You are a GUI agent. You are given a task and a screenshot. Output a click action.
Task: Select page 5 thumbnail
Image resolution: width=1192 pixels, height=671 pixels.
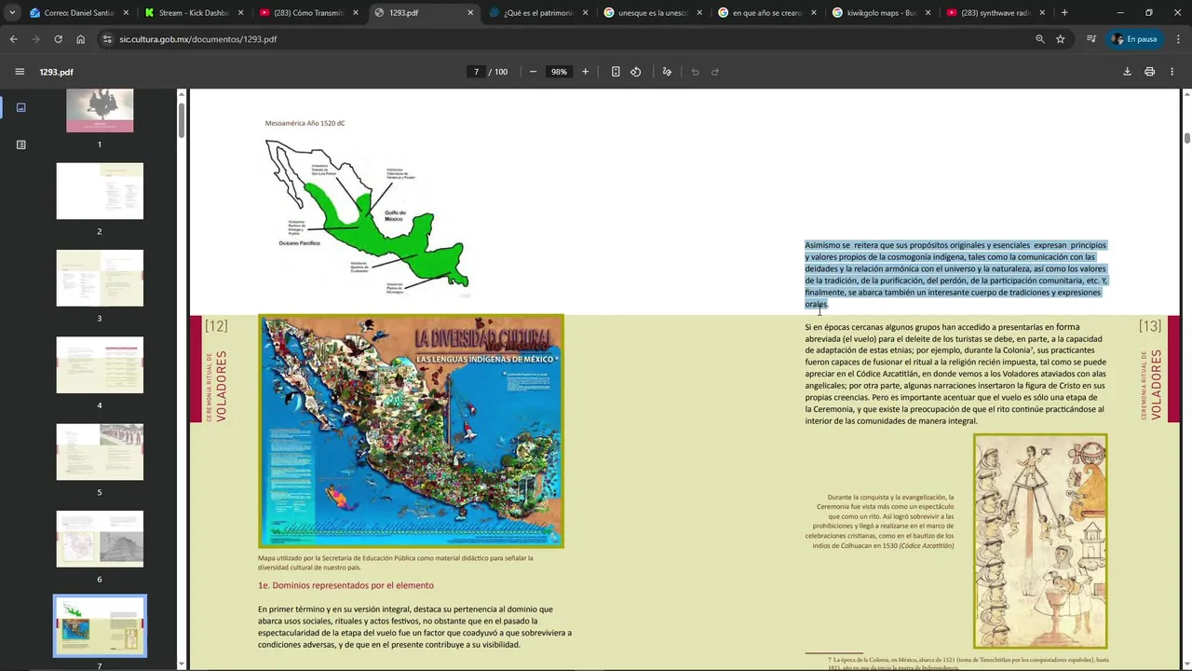click(x=100, y=452)
